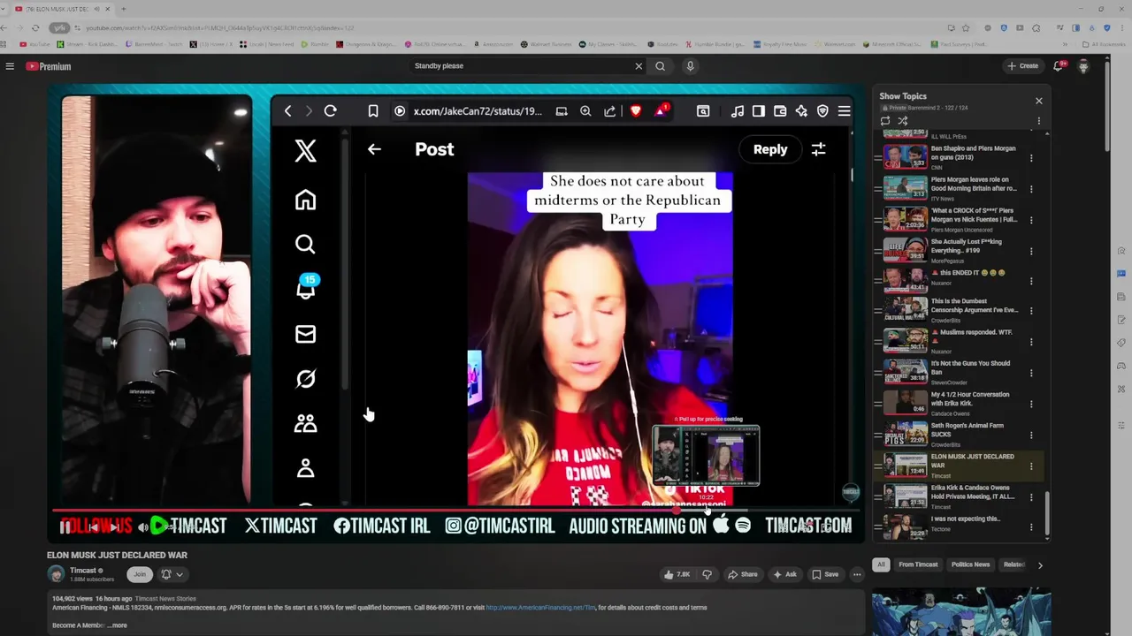The image size is (1132, 636).
Task: Pause the video
Action: 65,527
